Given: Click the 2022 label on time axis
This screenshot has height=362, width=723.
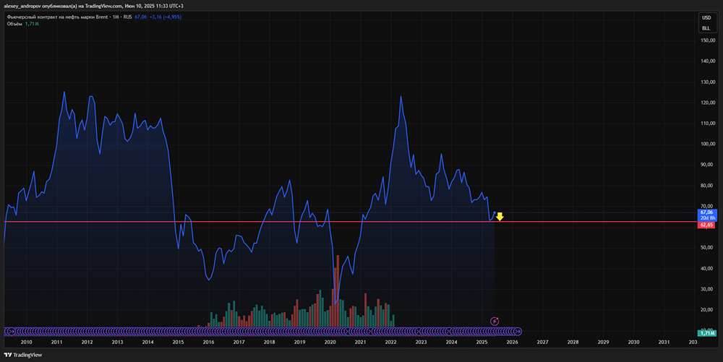Looking at the screenshot, I should tap(391, 342).
